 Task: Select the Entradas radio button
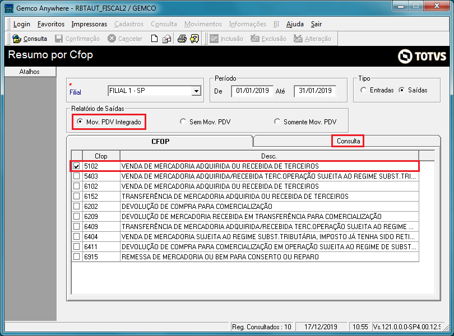363,90
